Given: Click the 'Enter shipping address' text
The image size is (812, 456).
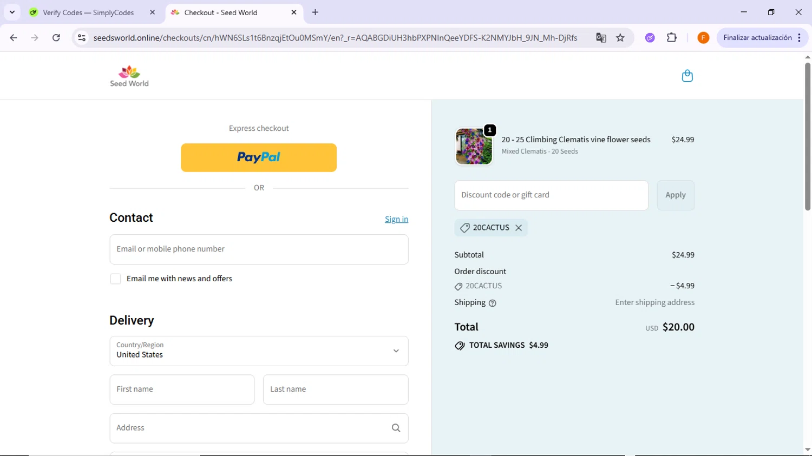Looking at the screenshot, I should (654, 302).
